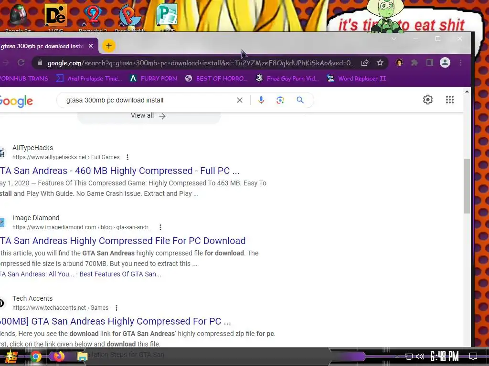Open the Google apps grid

[450, 100]
